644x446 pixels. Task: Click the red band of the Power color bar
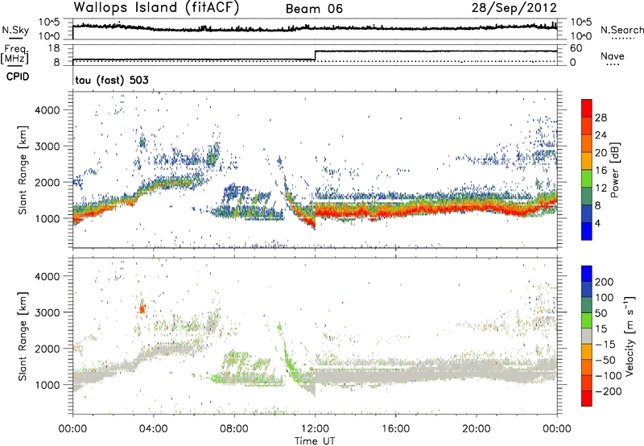pos(587,108)
